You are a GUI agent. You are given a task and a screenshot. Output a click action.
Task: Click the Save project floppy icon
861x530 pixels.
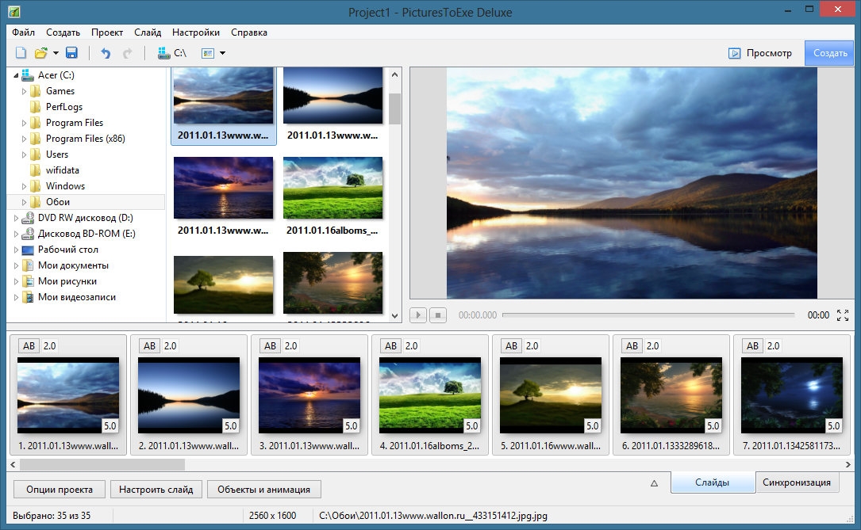pos(71,53)
